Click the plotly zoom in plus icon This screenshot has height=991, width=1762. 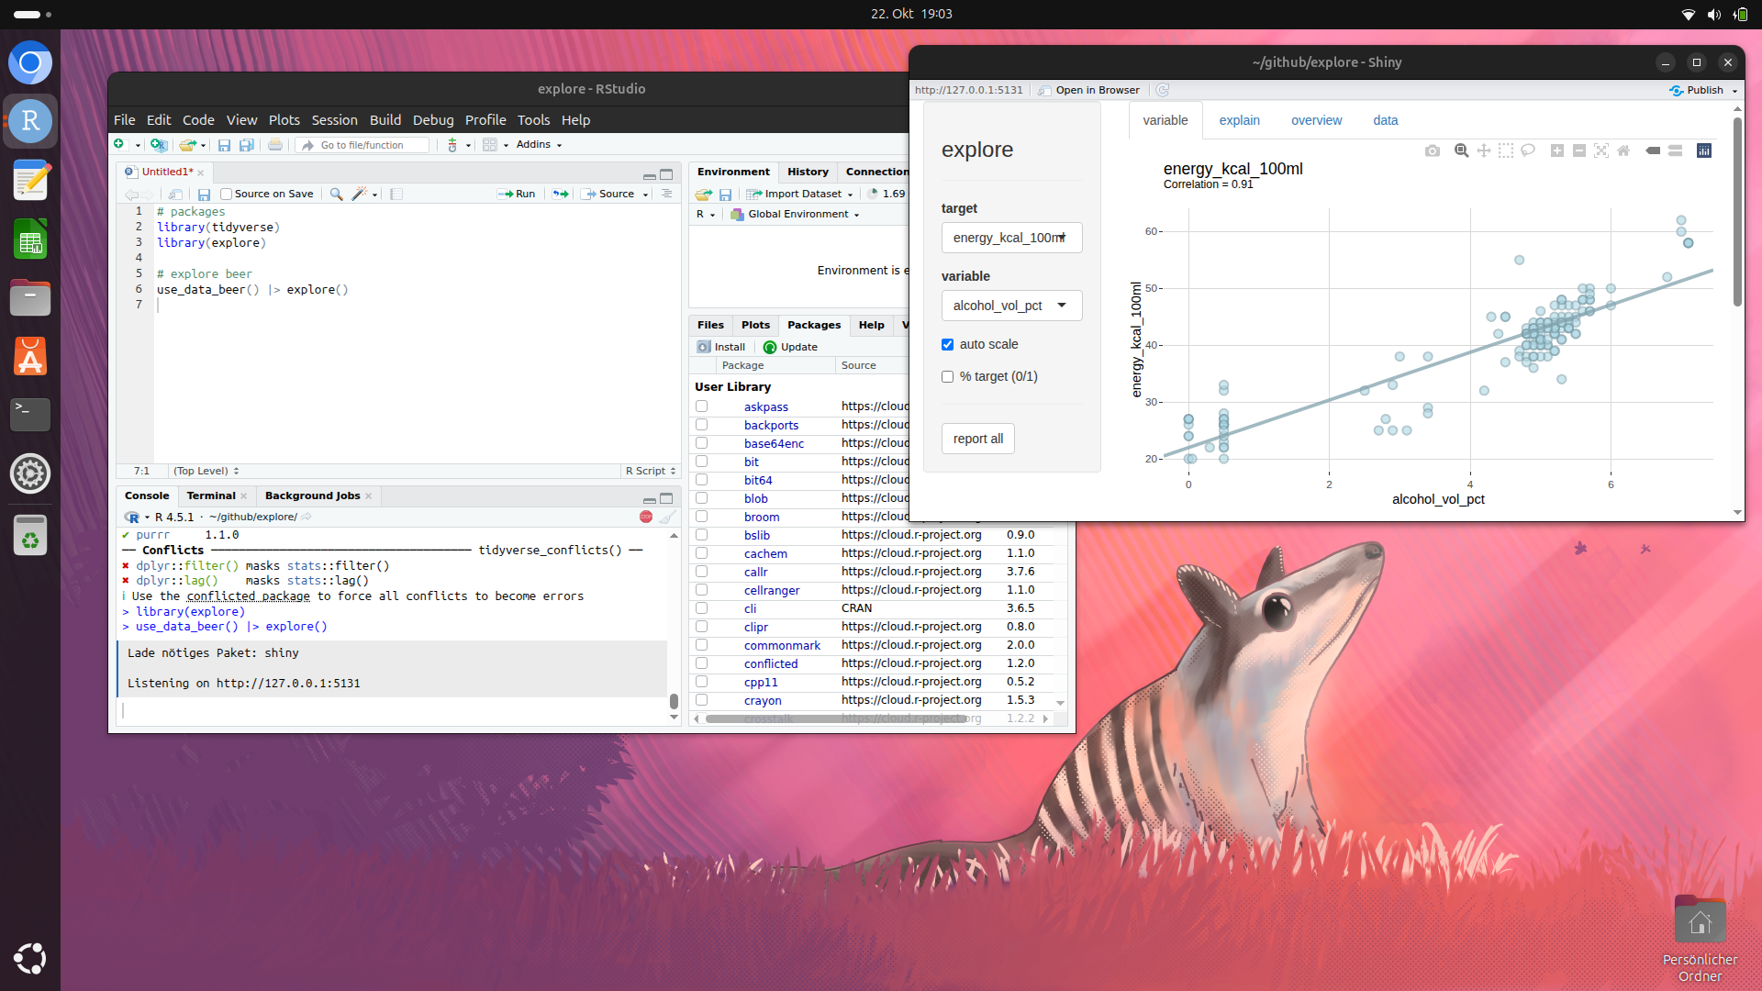(x=1556, y=150)
